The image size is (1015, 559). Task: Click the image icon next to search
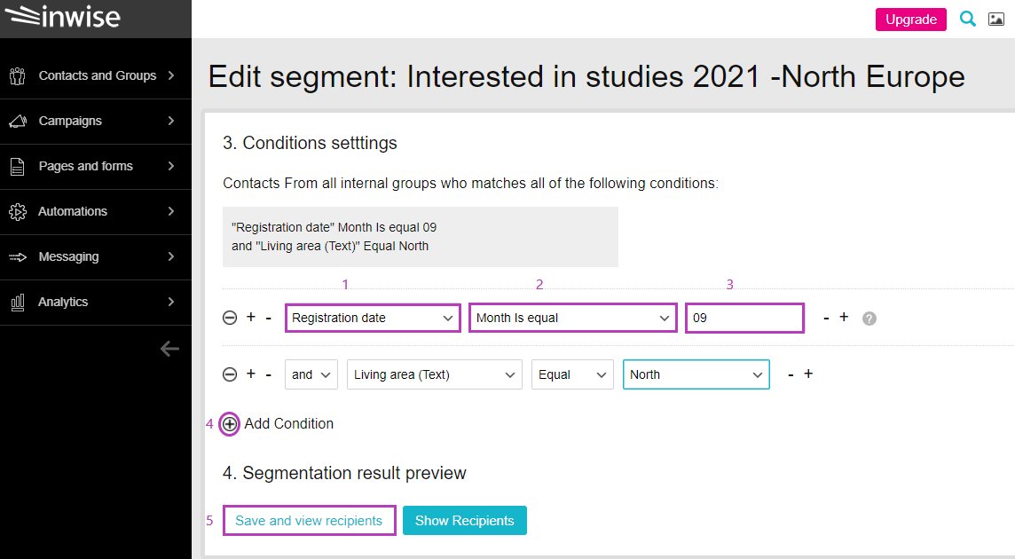995,18
